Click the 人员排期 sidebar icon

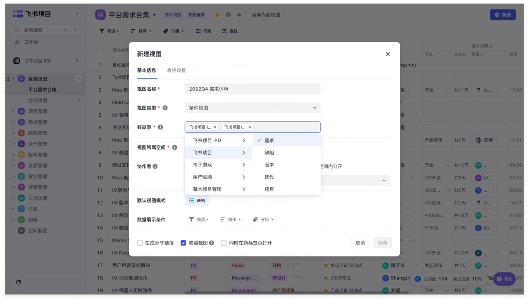pos(21,198)
